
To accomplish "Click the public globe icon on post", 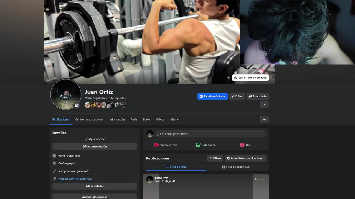I will coord(174,181).
